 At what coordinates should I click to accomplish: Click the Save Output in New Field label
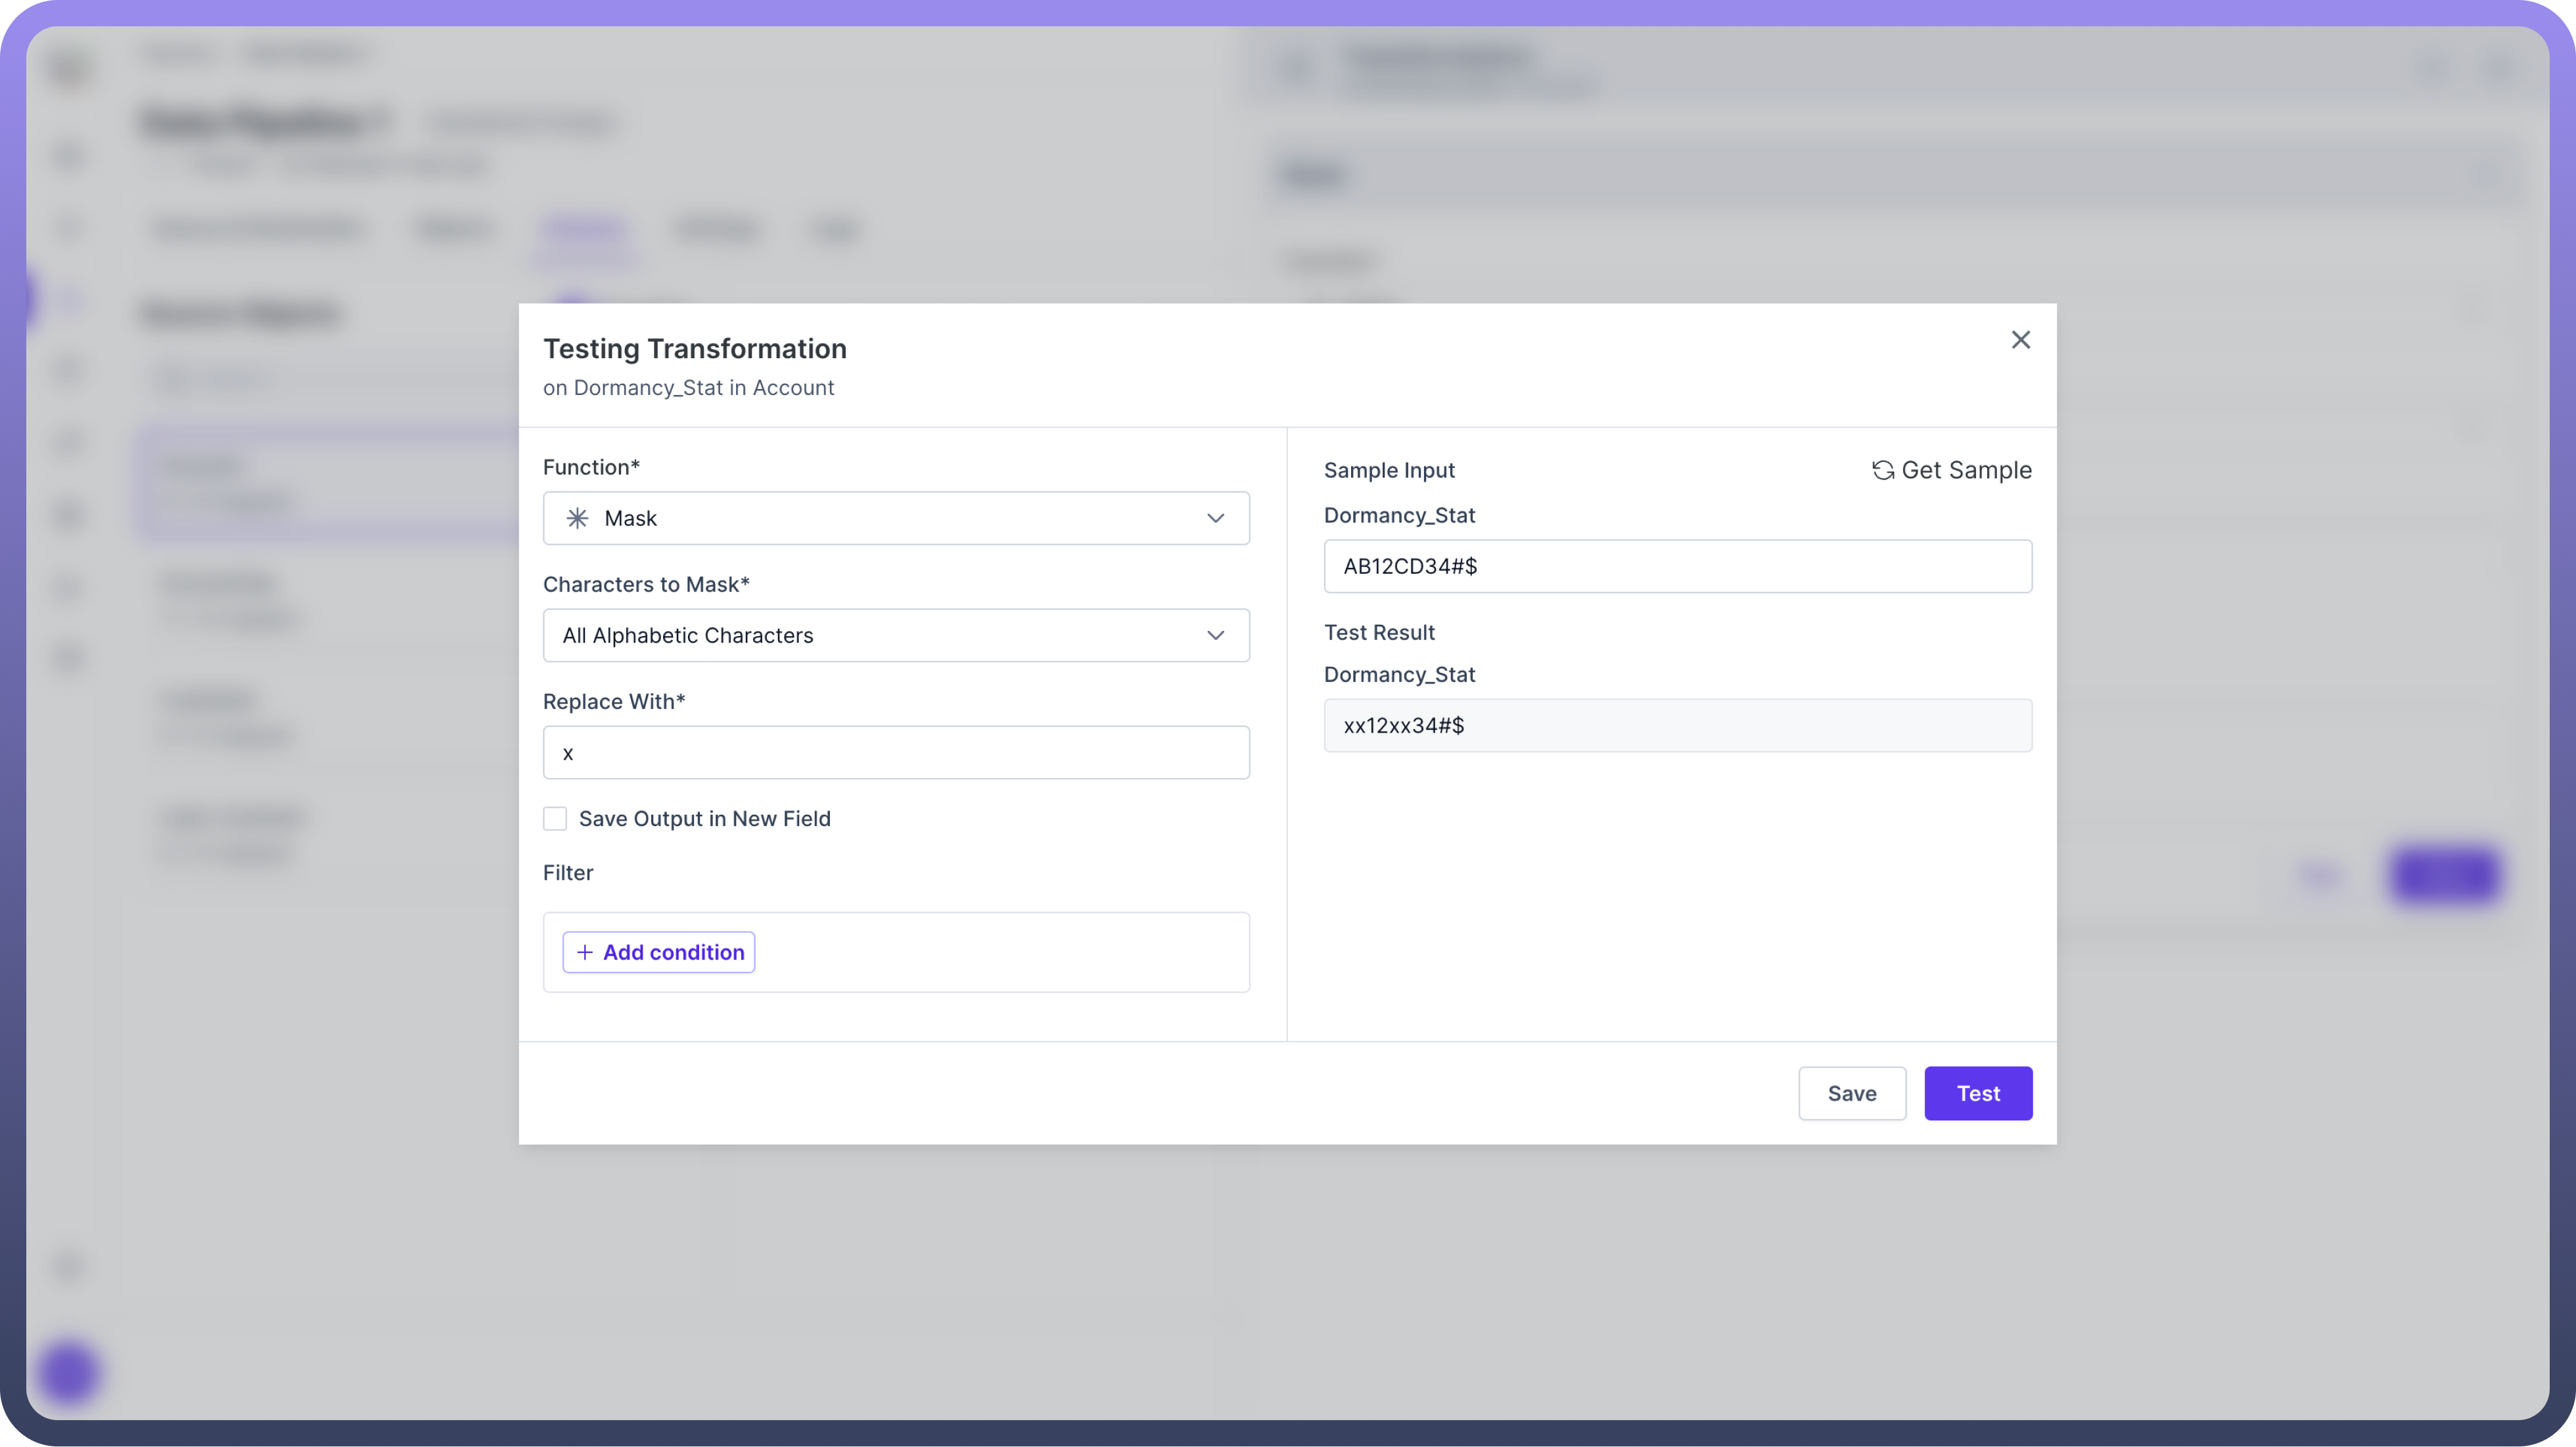pos(704,819)
